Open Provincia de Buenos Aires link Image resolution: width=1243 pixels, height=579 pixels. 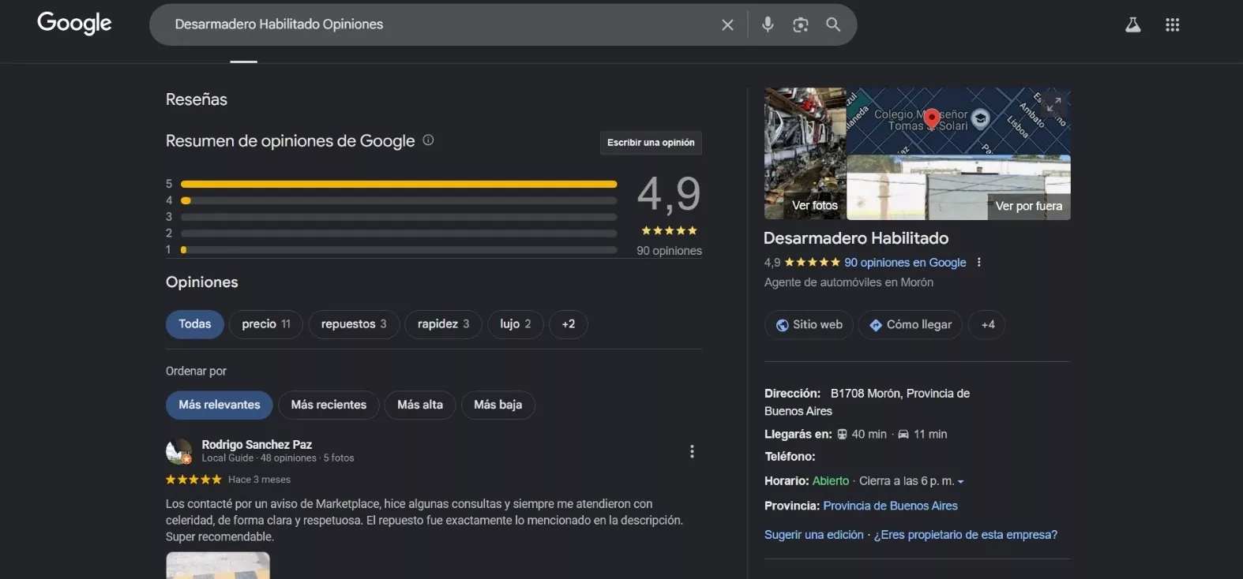(x=890, y=506)
